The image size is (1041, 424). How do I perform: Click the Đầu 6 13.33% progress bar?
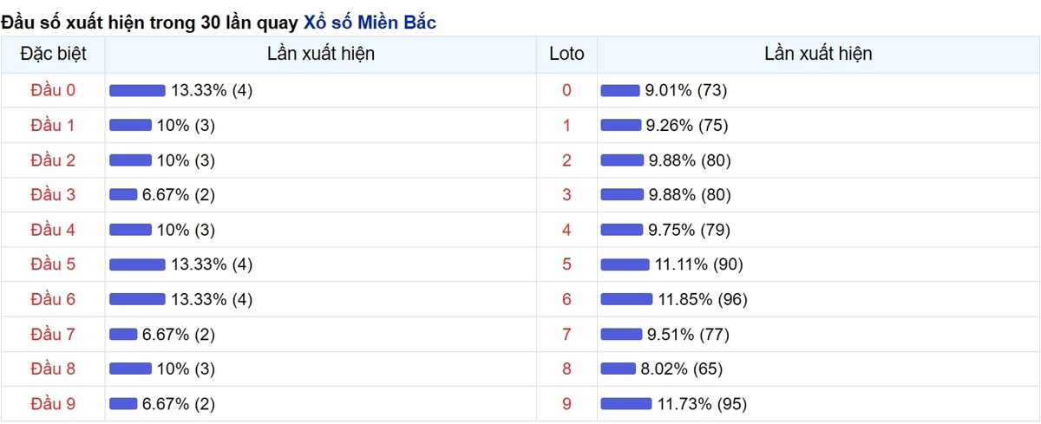coord(137,299)
